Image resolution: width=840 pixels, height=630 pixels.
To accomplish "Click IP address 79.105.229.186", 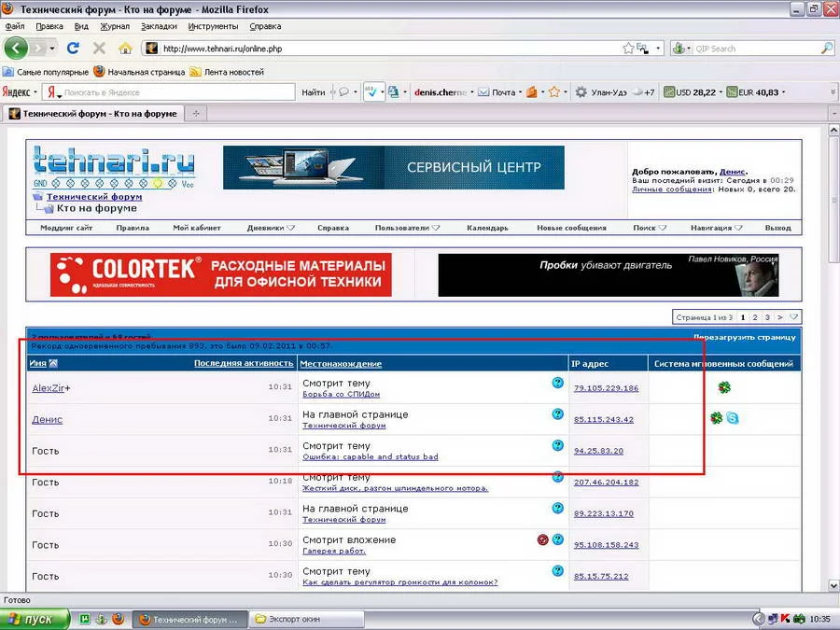I will (606, 388).
